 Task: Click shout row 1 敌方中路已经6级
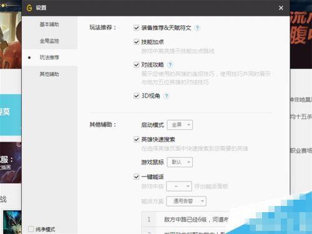[185, 220]
